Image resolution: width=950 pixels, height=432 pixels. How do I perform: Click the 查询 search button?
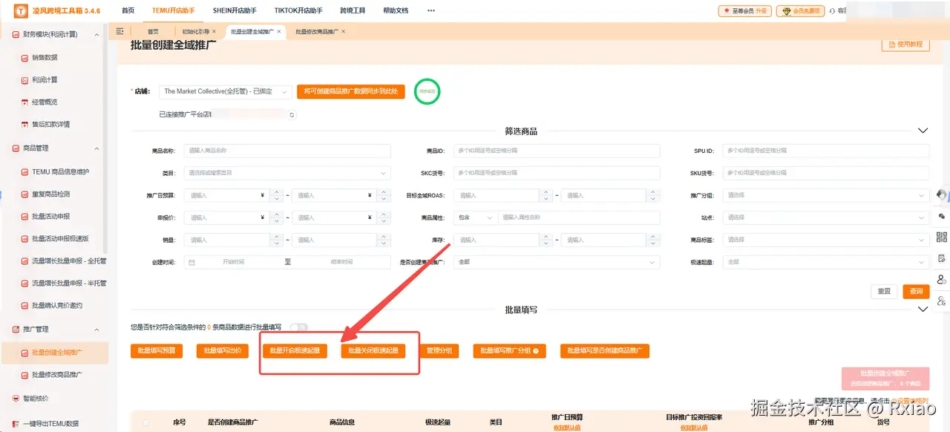[x=917, y=292]
